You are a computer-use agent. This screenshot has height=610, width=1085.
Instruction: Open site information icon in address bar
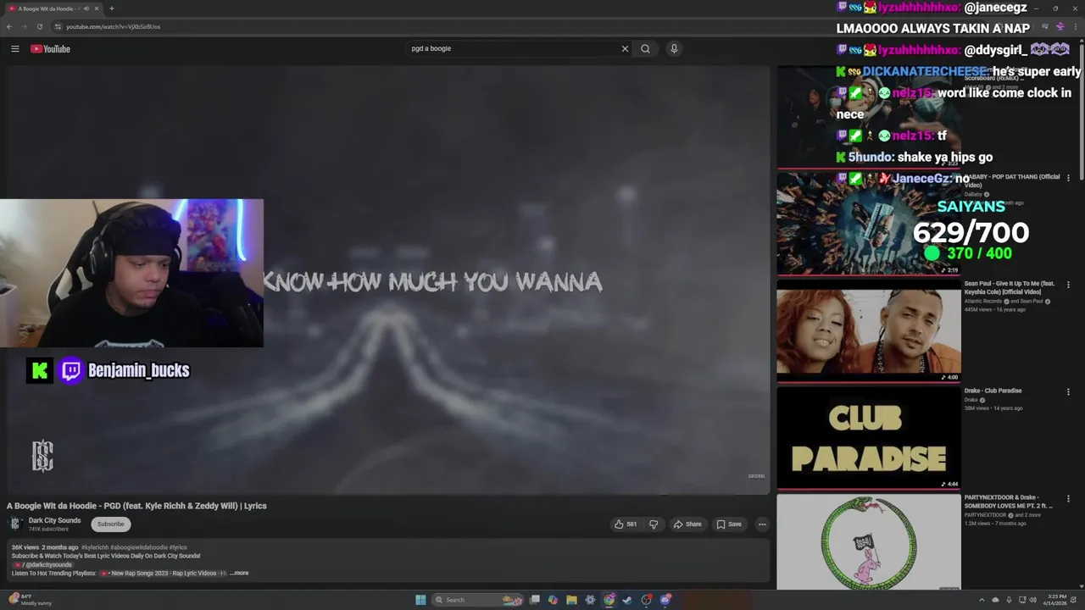tap(58, 26)
